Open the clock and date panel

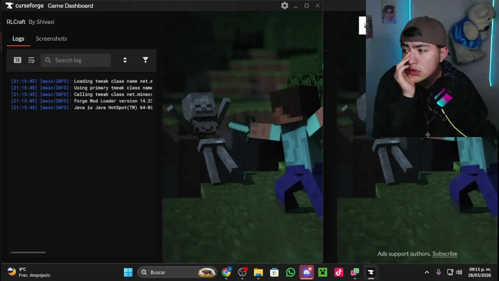click(x=480, y=272)
